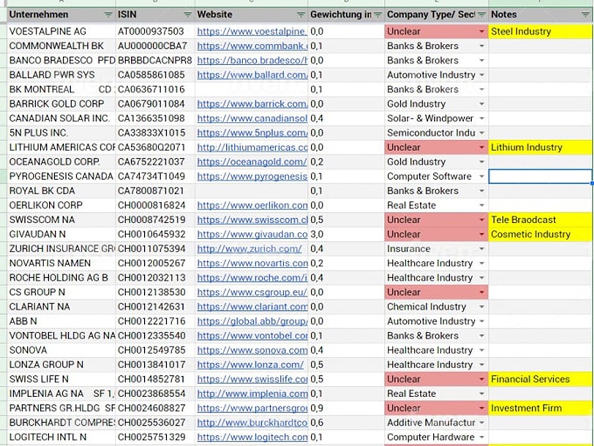Select the SONOVA company cell
Screen dimensions: 594x446
pos(61,350)
